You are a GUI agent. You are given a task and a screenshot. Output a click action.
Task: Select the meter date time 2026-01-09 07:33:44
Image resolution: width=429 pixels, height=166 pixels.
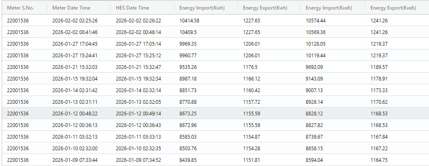click(x=75, y=160)
